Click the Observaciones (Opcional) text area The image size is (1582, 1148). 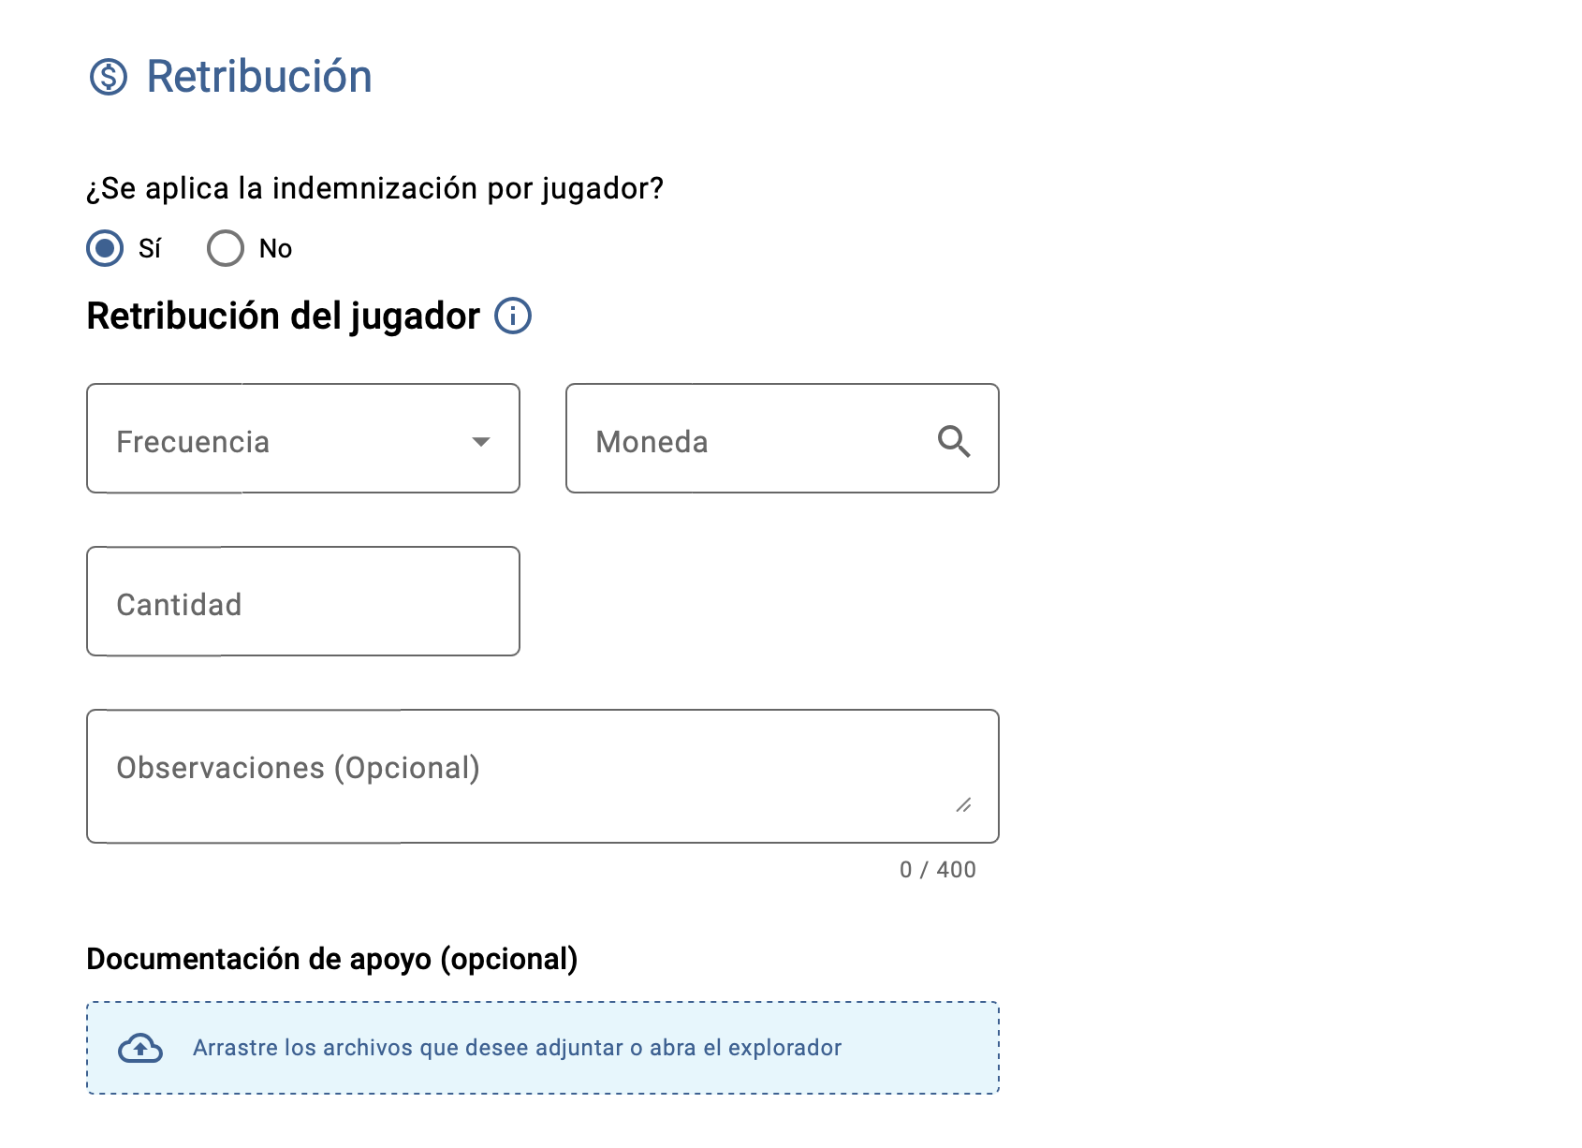(543, 776)
